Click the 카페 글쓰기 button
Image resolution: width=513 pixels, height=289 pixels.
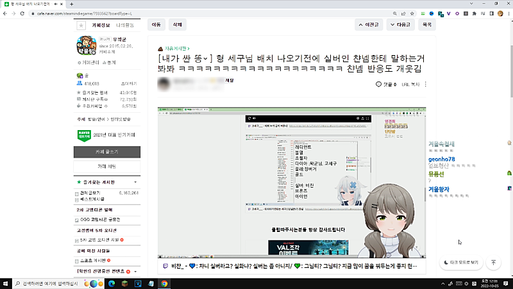(x=107, y=152)
